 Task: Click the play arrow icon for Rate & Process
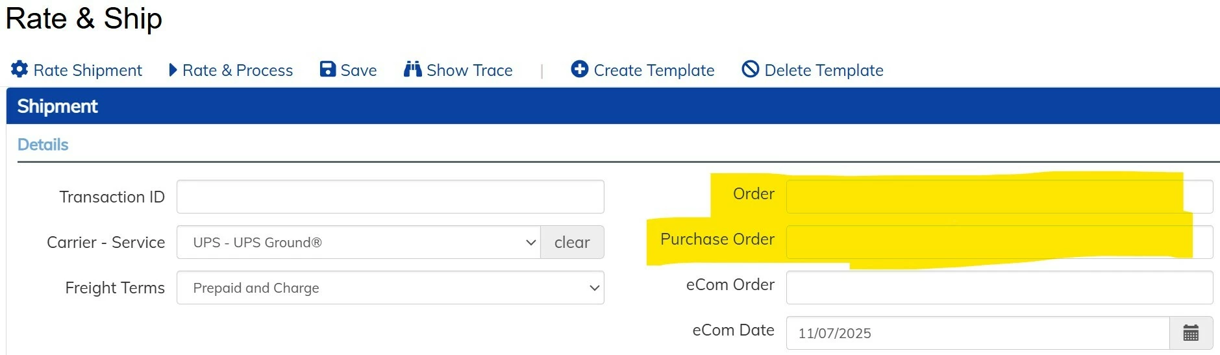173,69
